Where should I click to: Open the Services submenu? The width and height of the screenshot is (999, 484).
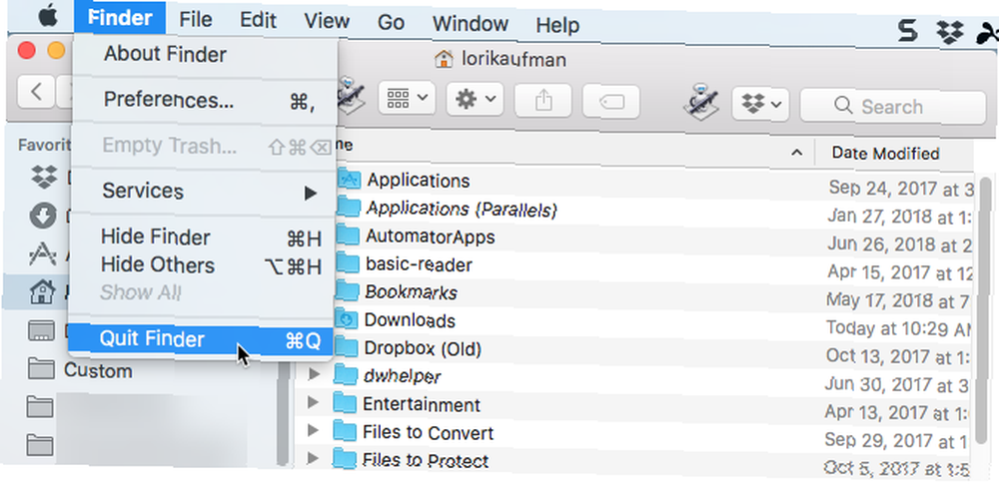[204, 191]
